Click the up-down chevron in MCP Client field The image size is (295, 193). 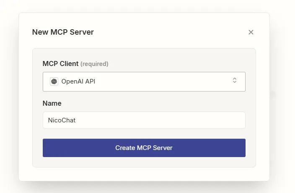(234, 80)
